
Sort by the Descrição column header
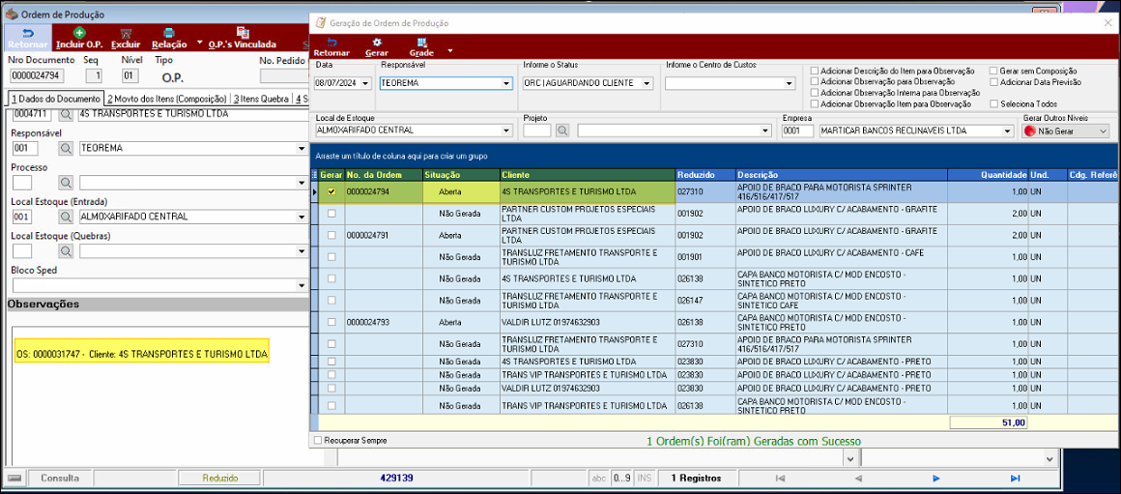842,174
